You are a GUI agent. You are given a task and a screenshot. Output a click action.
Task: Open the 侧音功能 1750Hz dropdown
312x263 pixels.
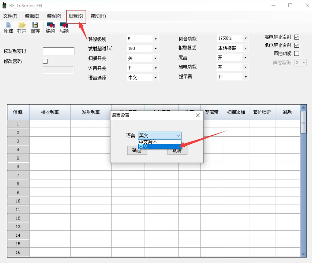246,39
